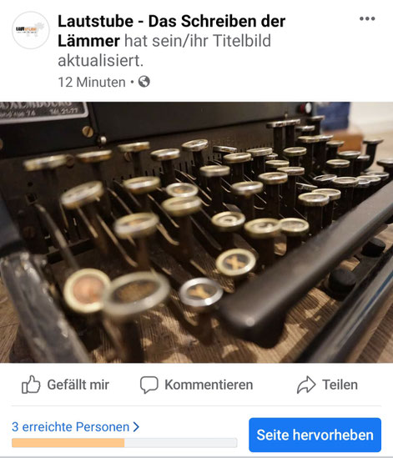This screenshot has width=393, height=458.
Task: Click the X key in typewriter photo
Action: (x=236, y=263)
